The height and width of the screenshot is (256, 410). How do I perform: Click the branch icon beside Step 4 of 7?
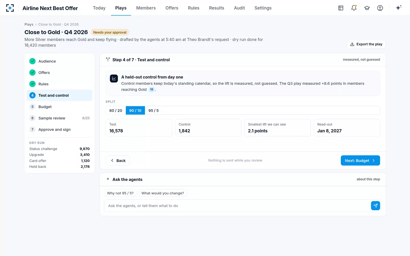click(108, 59)
